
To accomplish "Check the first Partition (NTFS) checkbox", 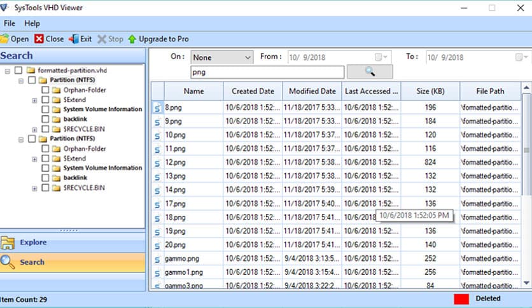I will (x=32, y=80).
